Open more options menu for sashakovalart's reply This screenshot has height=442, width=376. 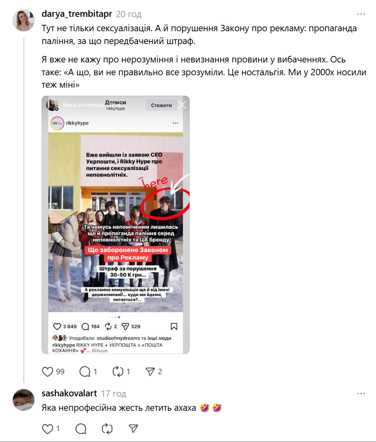361,394
